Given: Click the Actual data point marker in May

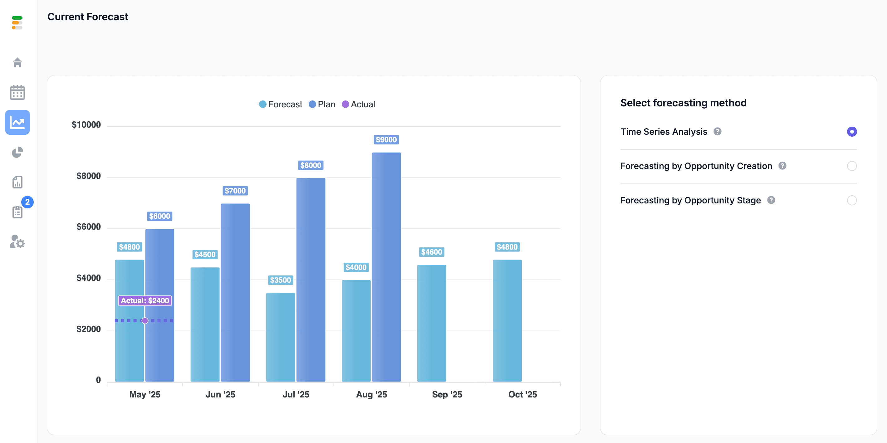Looking at the screenshot, I should pos(145,321).
